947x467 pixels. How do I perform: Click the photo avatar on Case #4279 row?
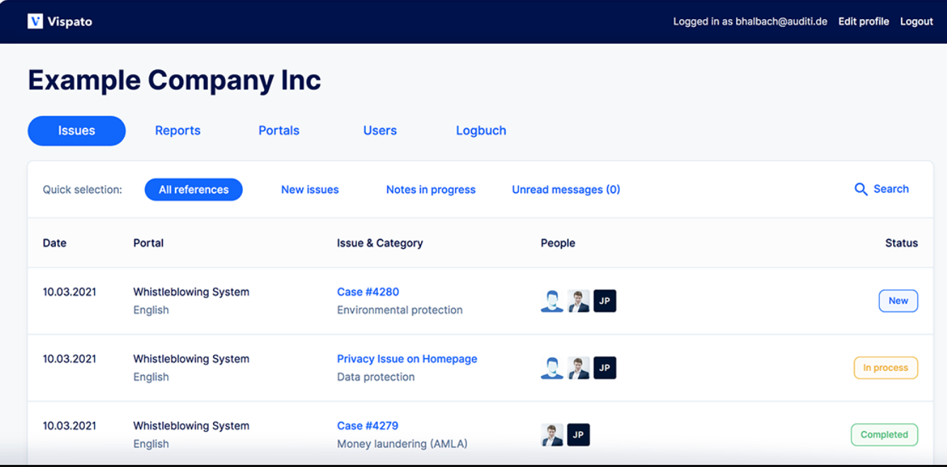[552, 435]
